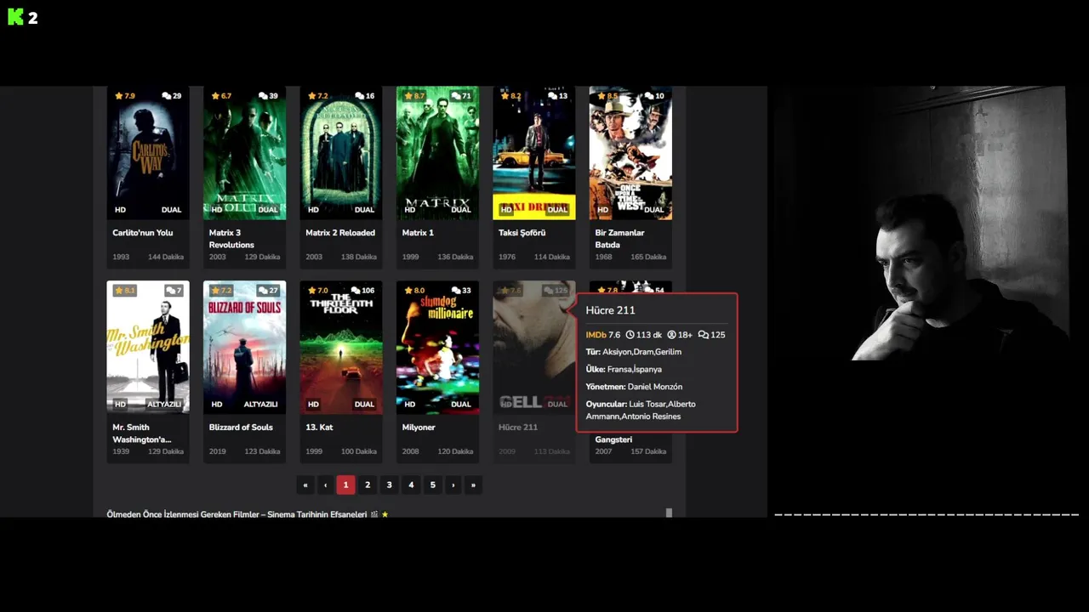
Task: Click the 13. Kat title link
Action: click(319, 428)
